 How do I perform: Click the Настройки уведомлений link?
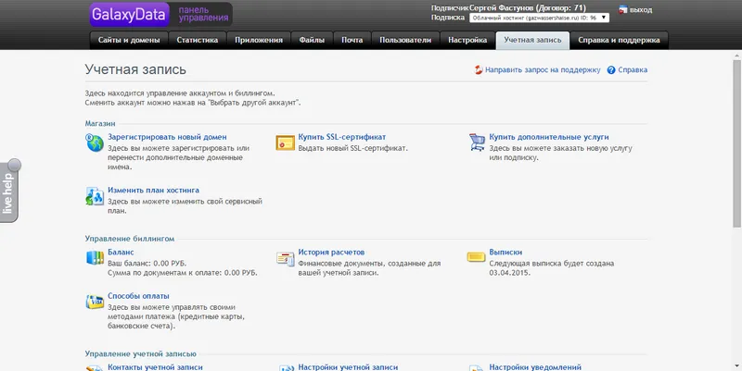click(535, 366)
